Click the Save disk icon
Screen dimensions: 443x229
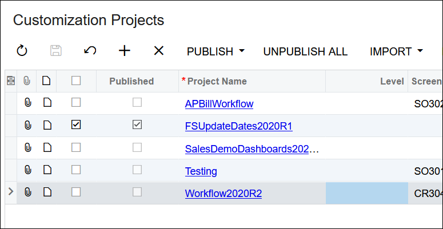(x=56, y=51)
